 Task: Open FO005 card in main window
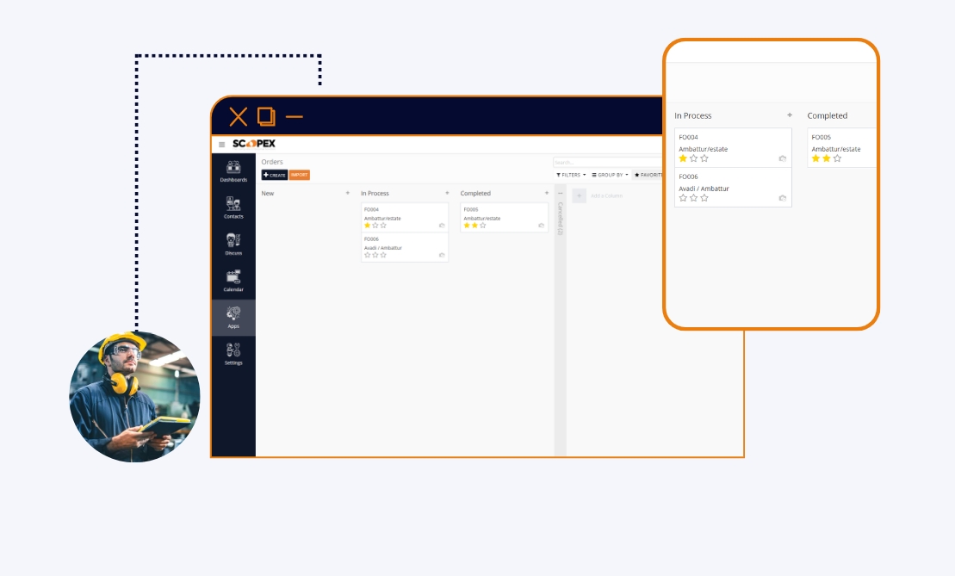[x=504, y=217]
